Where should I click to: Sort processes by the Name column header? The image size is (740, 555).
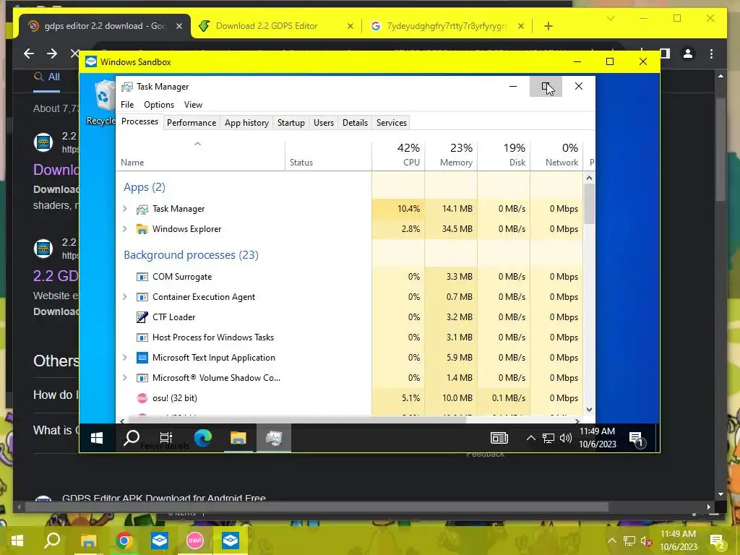click(x=201, y=155)
